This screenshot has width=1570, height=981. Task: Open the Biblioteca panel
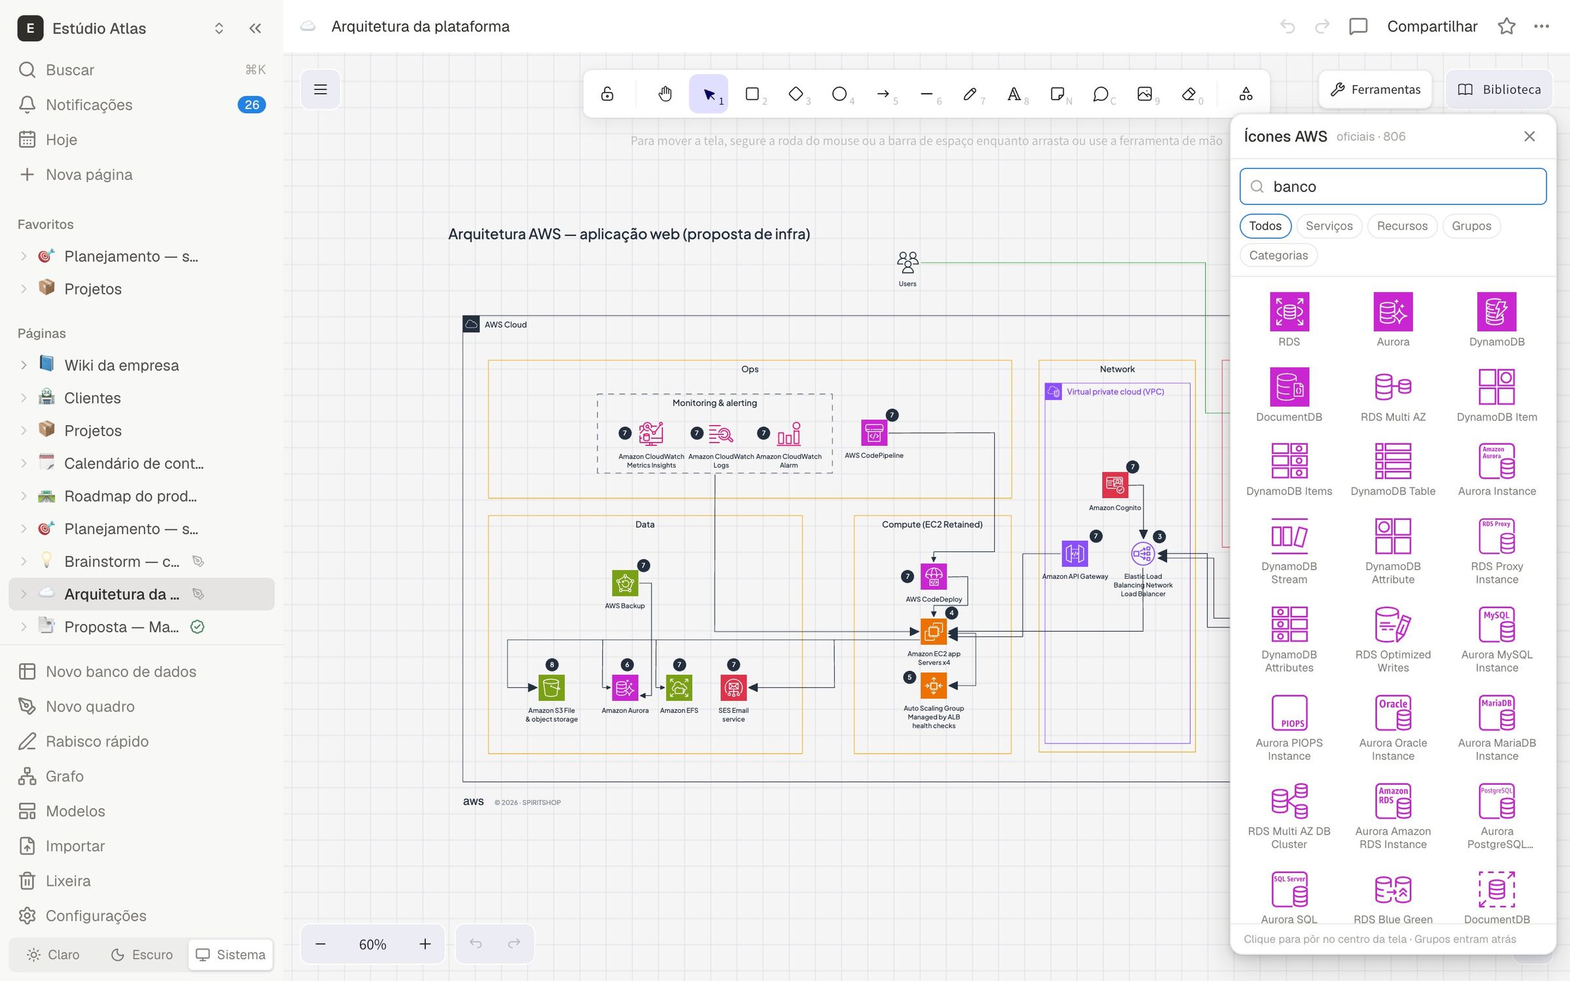pyautogui.click(x=1499, y=90)
